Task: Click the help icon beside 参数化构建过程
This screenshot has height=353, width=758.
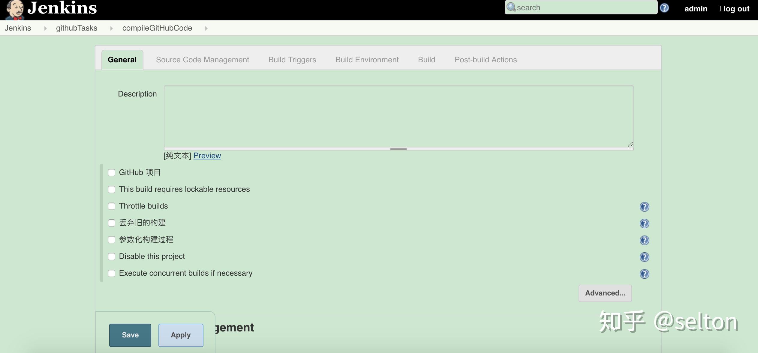Action: coord(644,240)
